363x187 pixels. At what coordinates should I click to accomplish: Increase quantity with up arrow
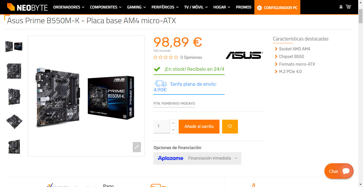coord(173,123)
